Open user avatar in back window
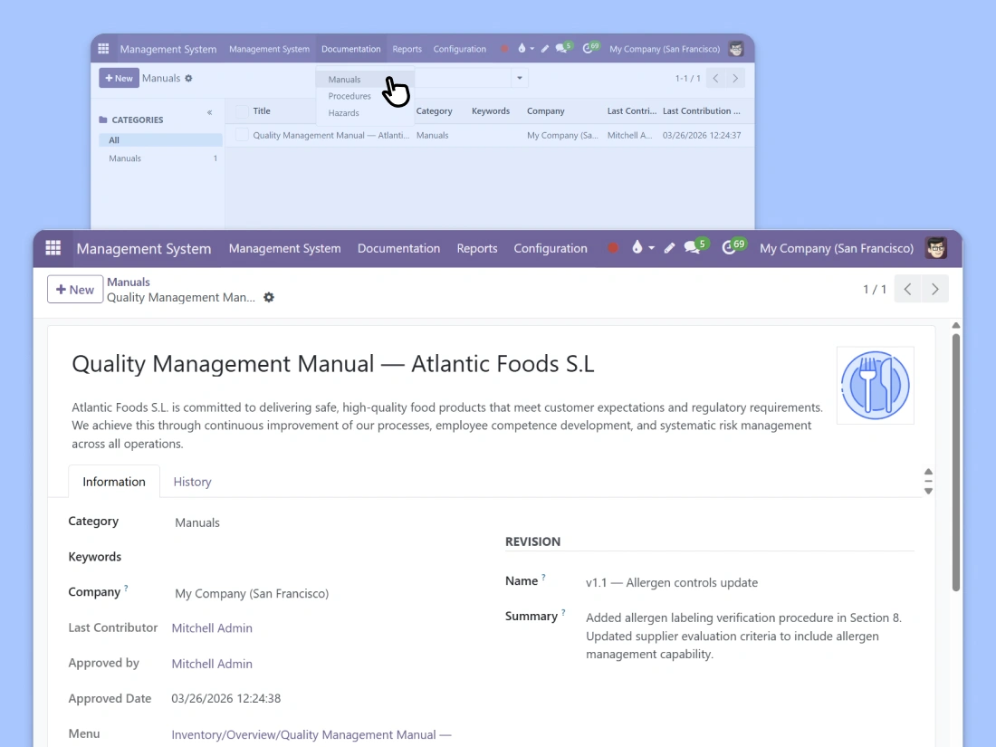 click(736, 49)
